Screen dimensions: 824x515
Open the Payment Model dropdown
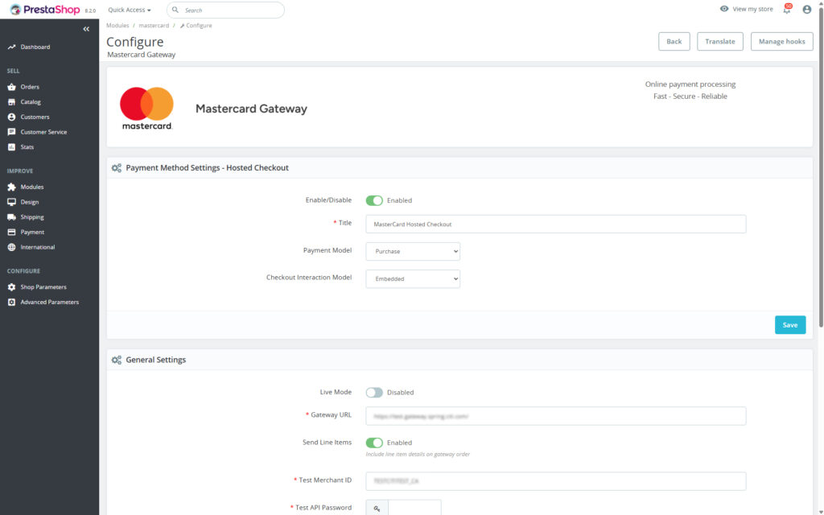[x=413, y=251]
